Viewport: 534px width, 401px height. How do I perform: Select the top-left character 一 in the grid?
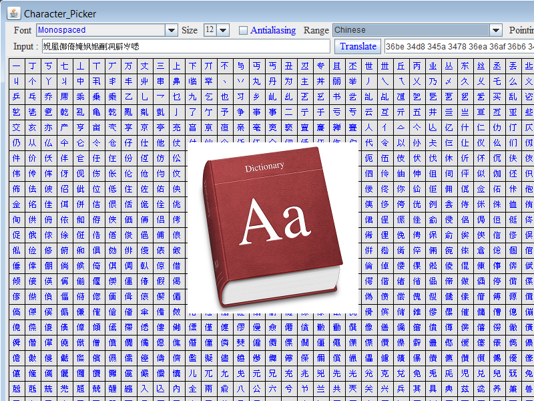[17, 68]
